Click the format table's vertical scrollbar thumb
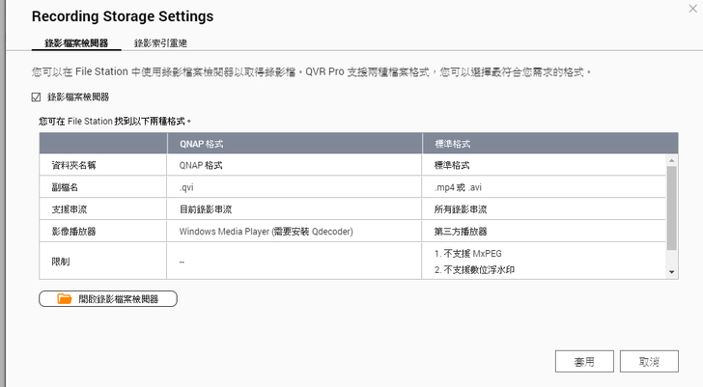 pyautogui.click(x=672, y=207)
